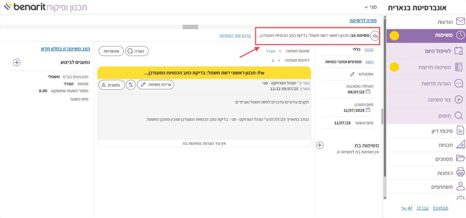Open Messages (הודעות) from the sidebar envelope
The image size is (466, 218).
tap(460, 21)
